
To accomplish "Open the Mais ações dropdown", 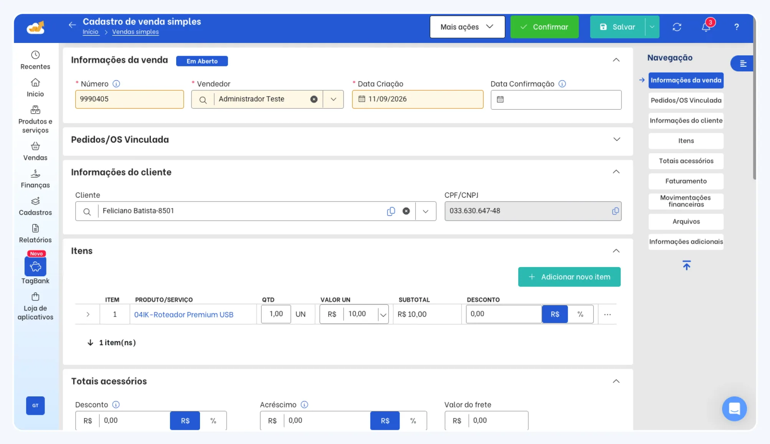I will click(x=467, y=27).
